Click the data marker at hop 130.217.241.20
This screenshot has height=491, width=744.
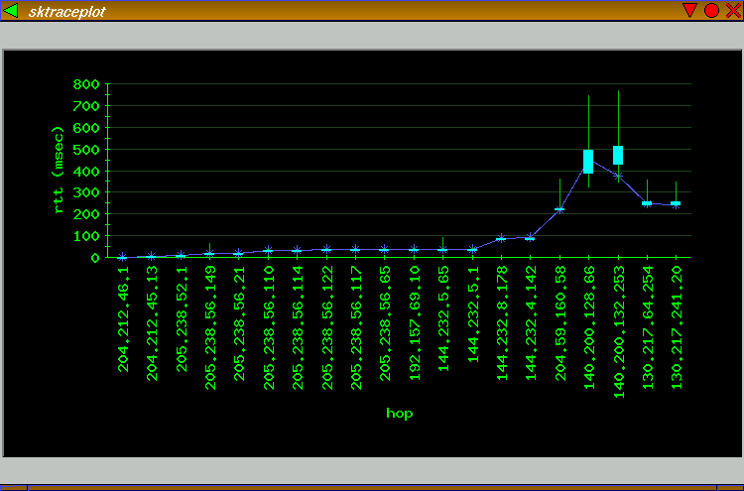[x=676, y=203]
